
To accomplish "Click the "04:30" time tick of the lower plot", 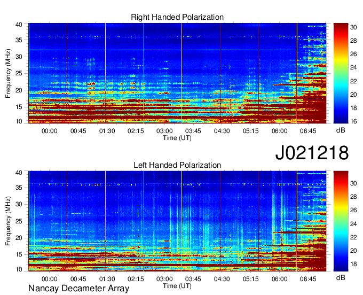I will coord(222,279).
